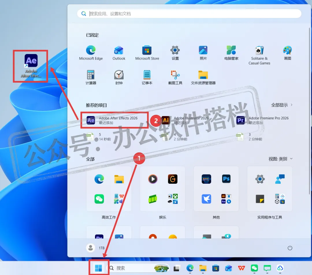Open Settings gear in 实用程序与工具 group
This screenshot has width=312, height=275.
260,179
